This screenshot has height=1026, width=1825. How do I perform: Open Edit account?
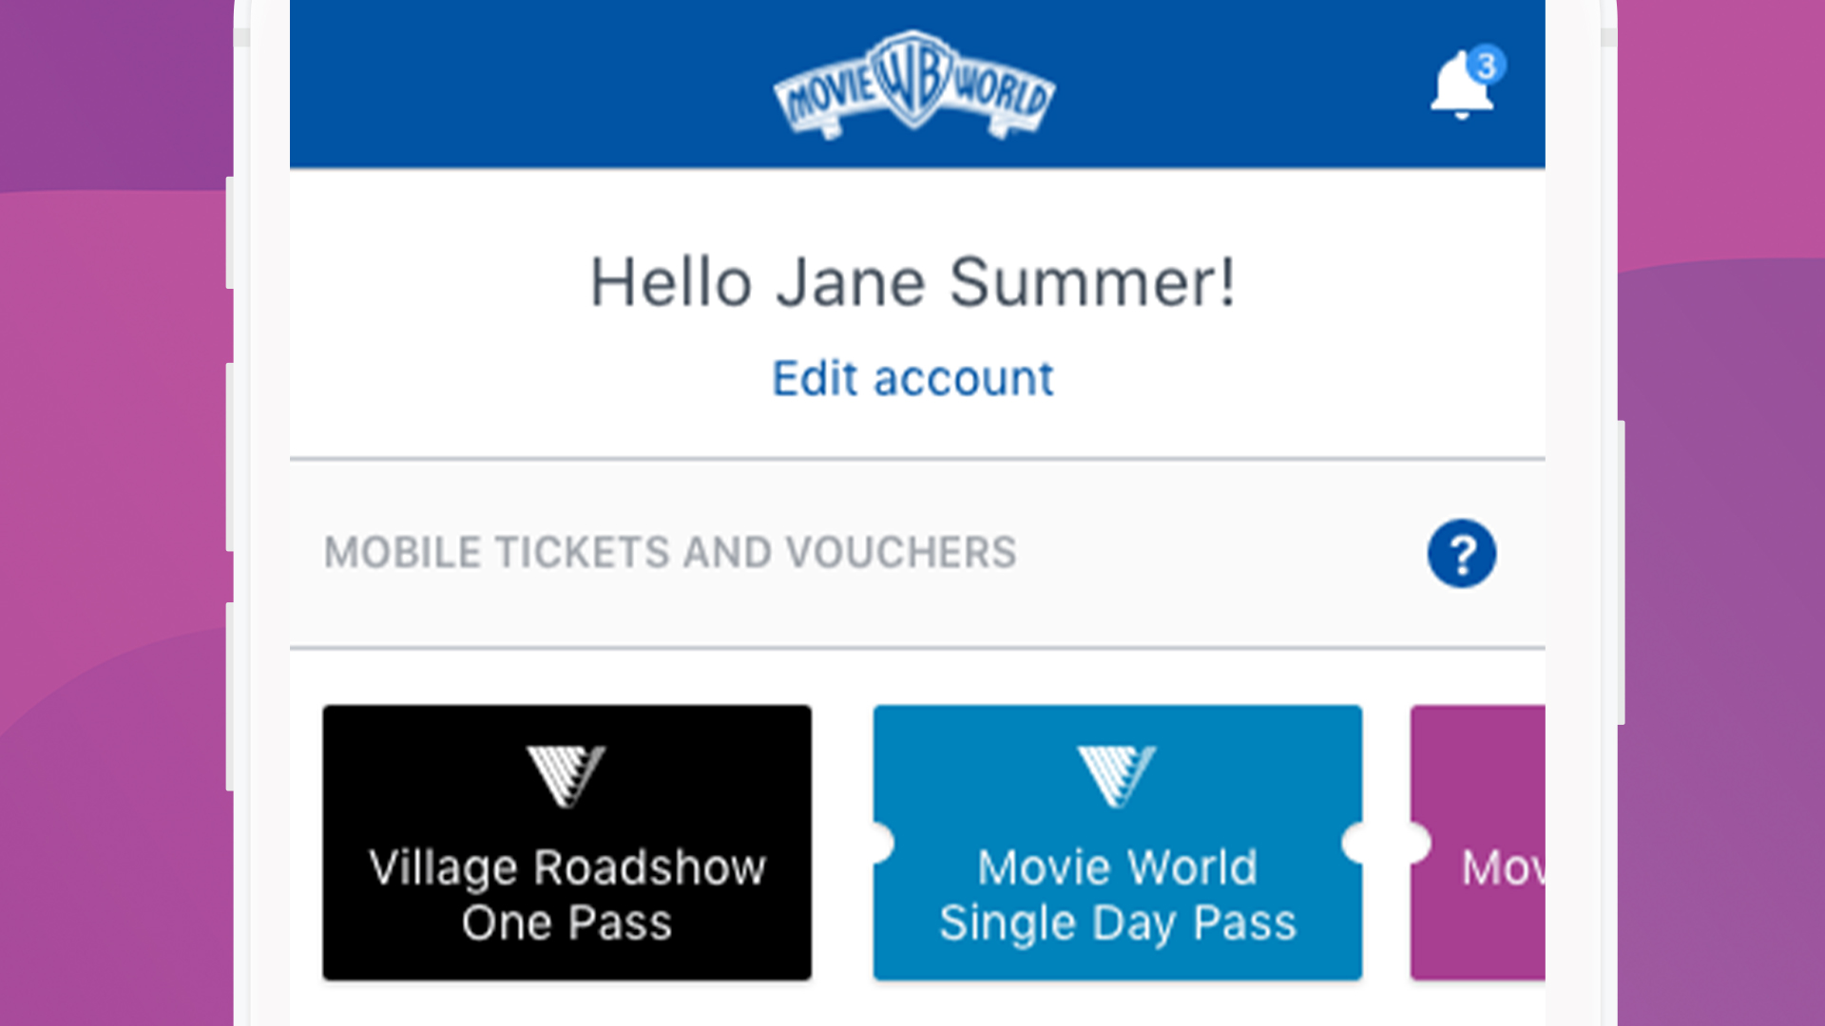pyautogui.click(x=912, y=378)
